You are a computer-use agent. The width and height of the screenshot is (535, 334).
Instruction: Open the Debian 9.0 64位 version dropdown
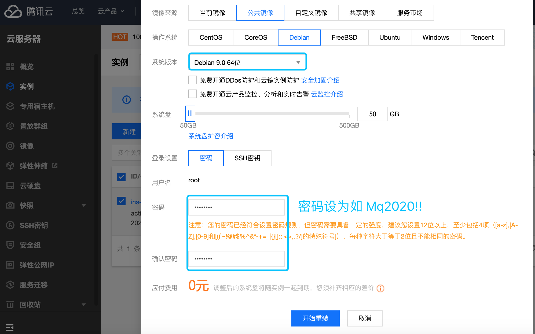247,62
